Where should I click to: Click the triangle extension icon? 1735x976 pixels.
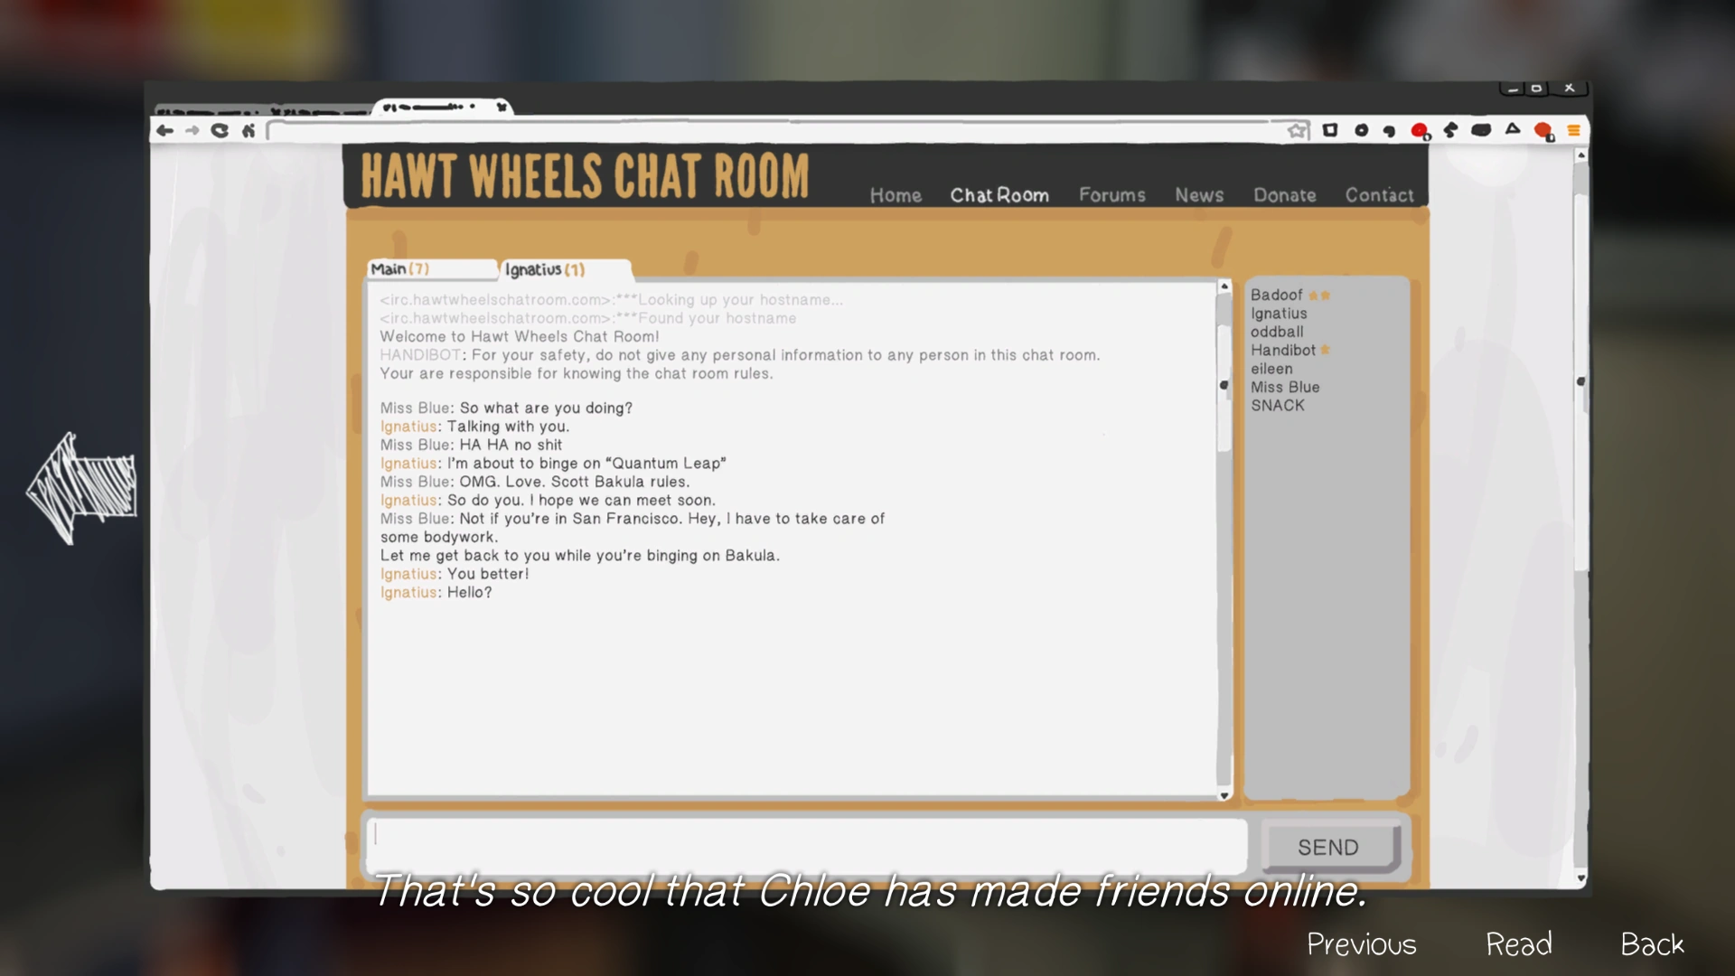[x=1513, y=130]
